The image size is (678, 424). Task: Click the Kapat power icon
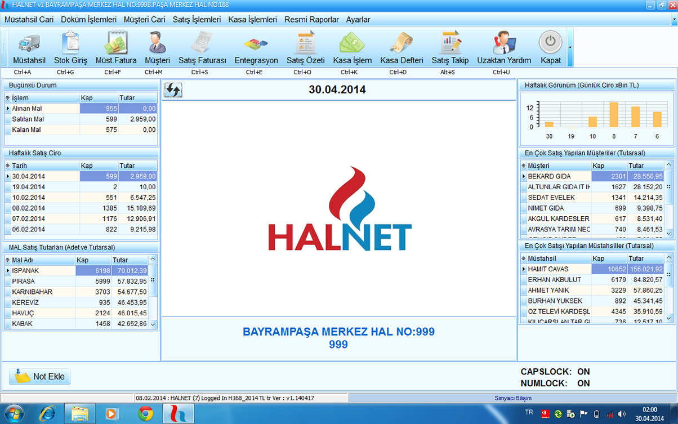pyautogui.click(x=550, y=42)
